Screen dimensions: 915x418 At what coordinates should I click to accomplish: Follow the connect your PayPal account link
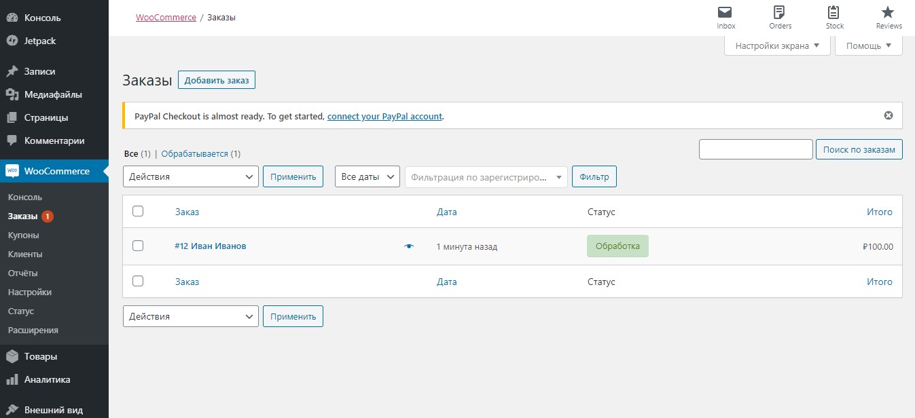pos(384,116)
